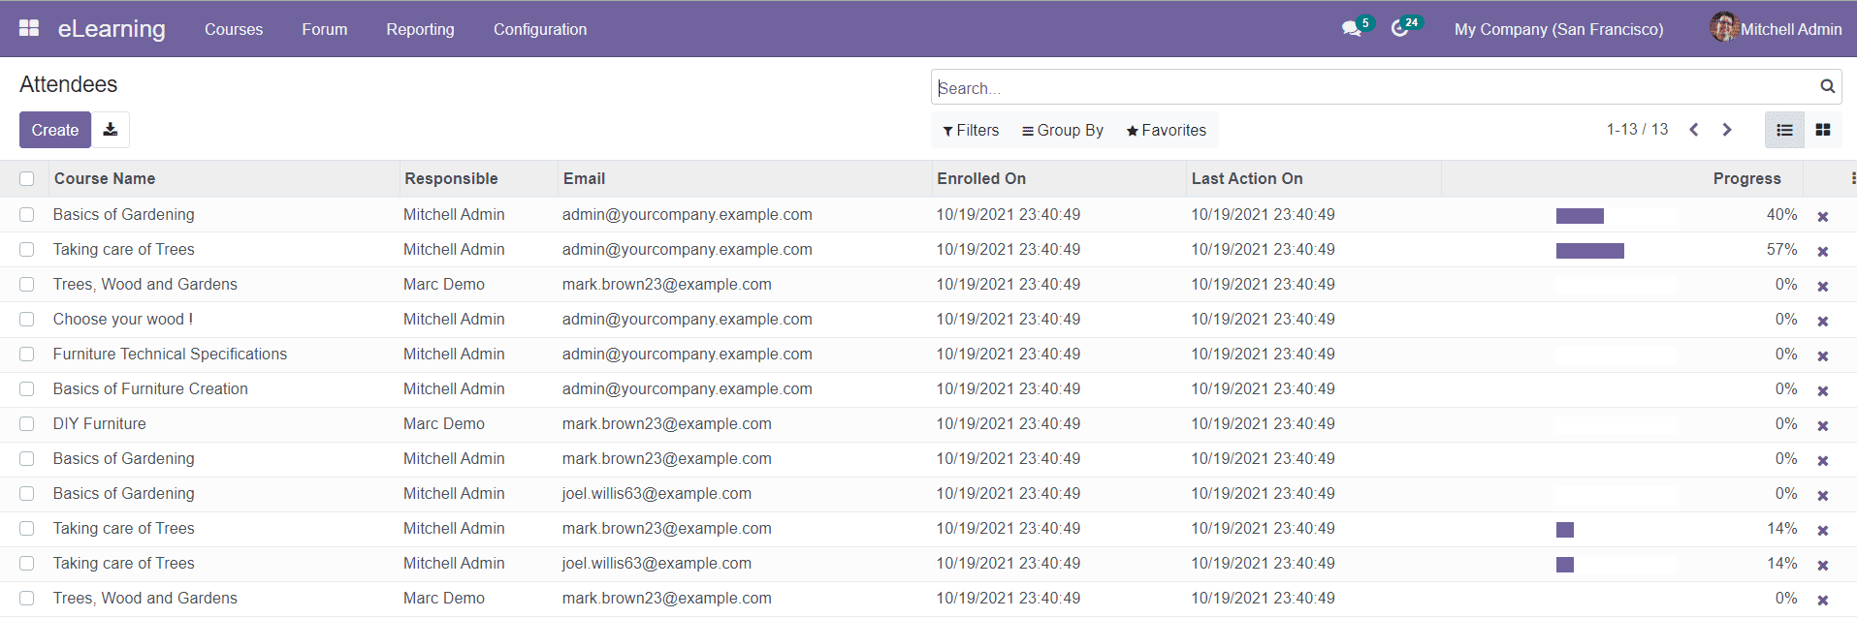Remove the DIY Furniture attendee row
Image resolution: width=1857 pixels, height=618 pixels.
[1823, 425]
